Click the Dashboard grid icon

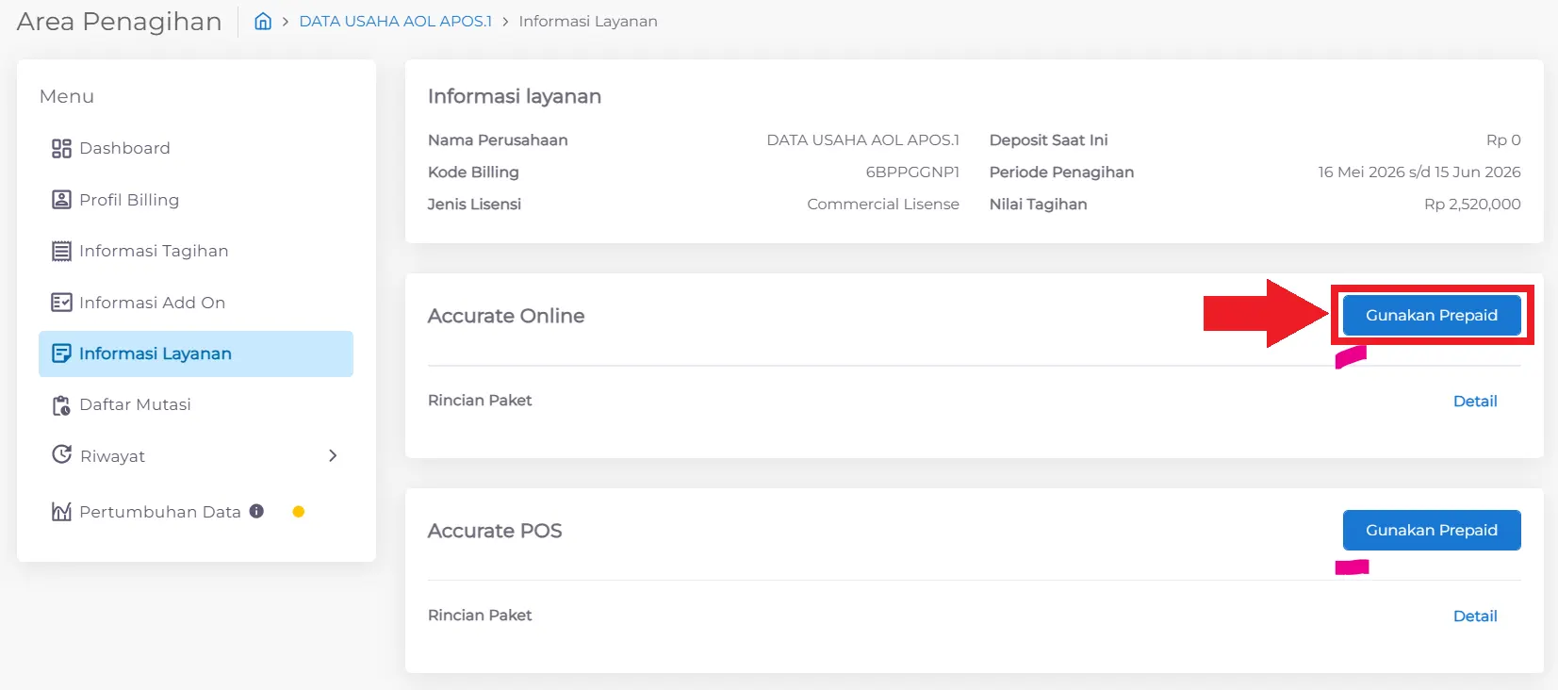coord(61,148)
